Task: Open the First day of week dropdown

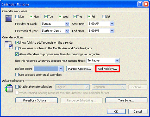Action: pos(55,24)
